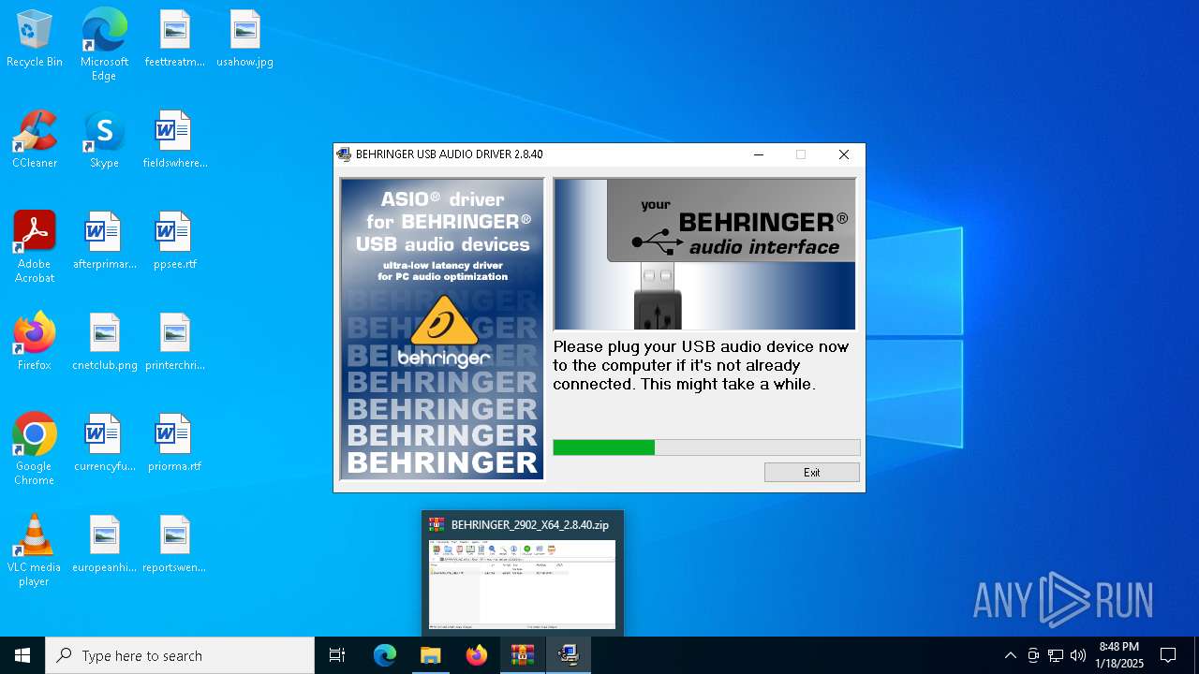Select the europeanhi... image file icon
The image size is (1199, 674).
coord(104,545)
